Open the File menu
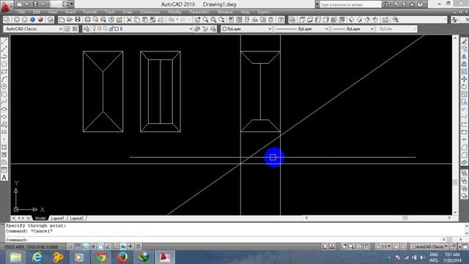 point(22,12)
